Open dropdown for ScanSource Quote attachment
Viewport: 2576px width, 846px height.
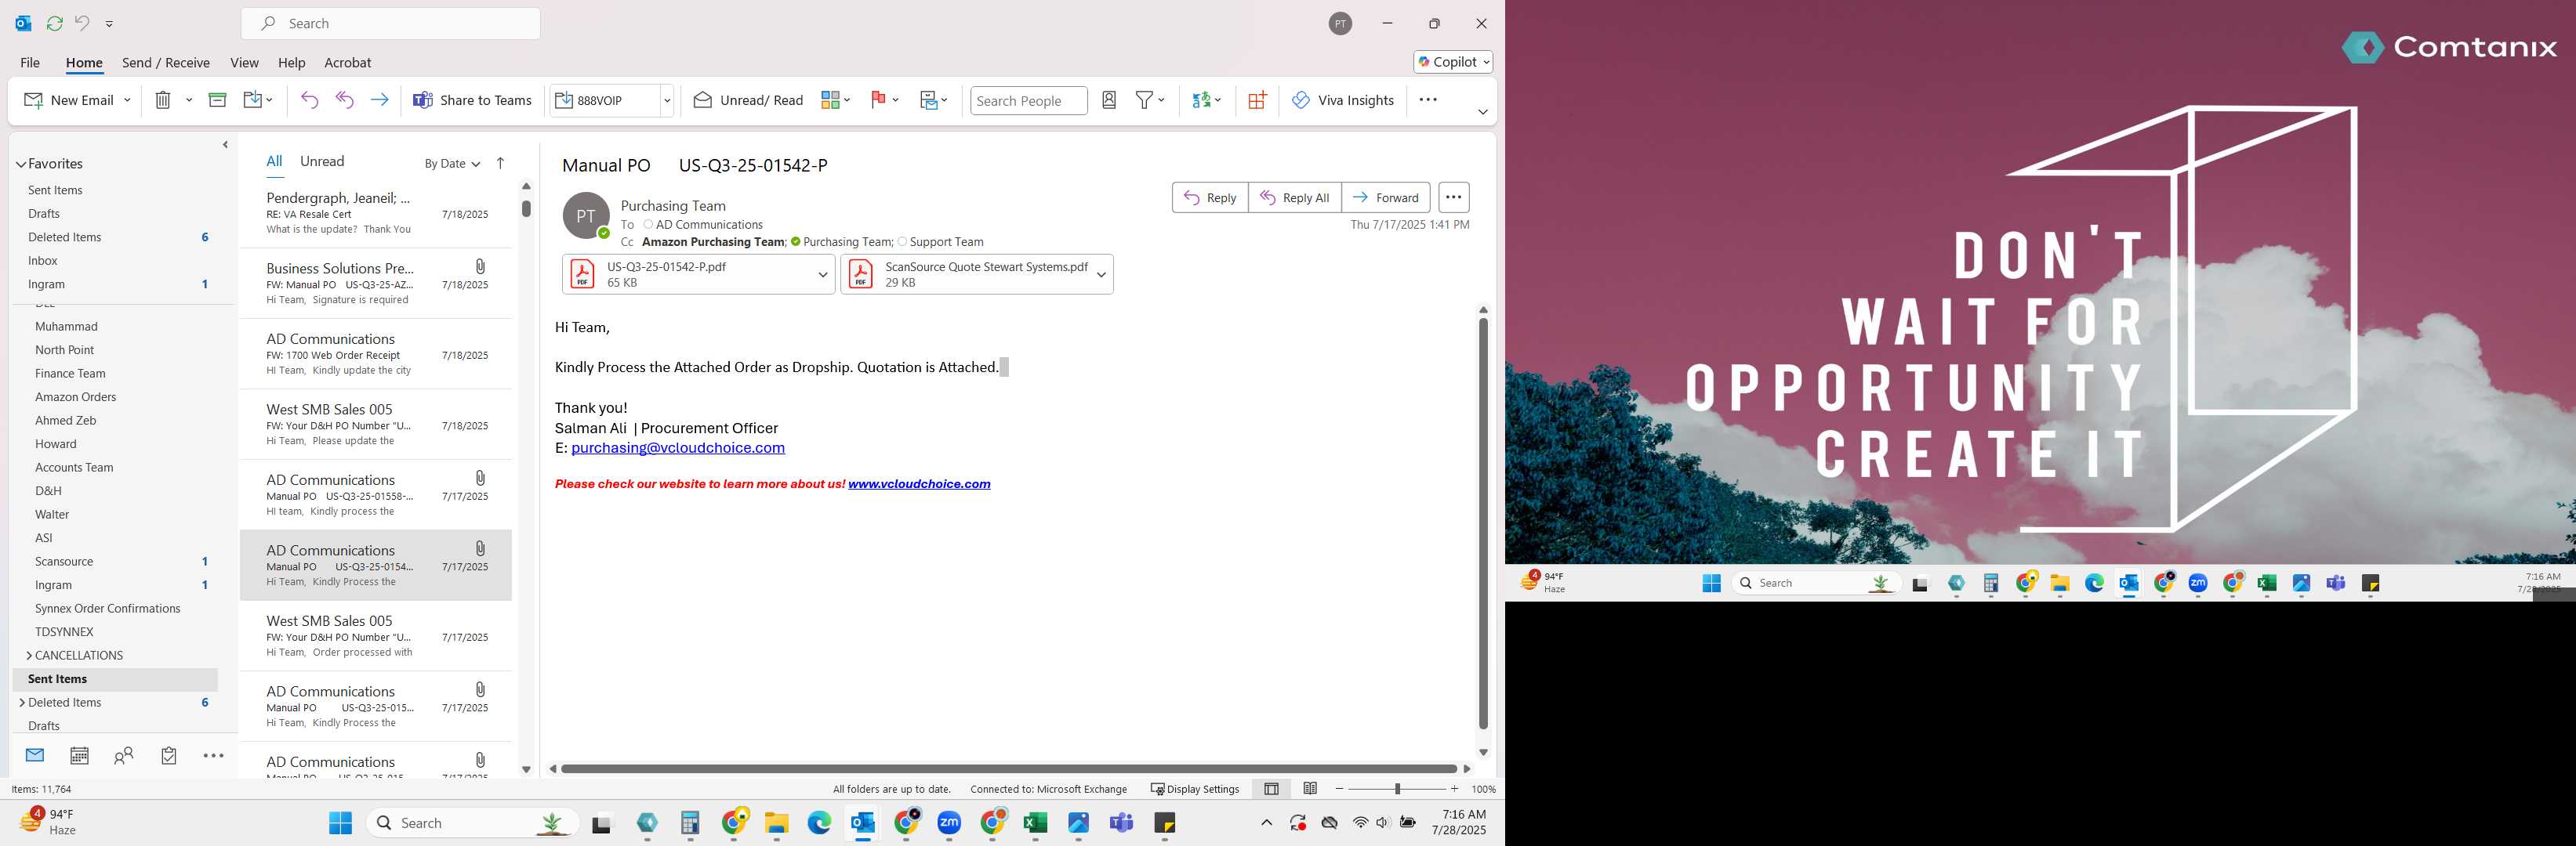(1101, 275)
